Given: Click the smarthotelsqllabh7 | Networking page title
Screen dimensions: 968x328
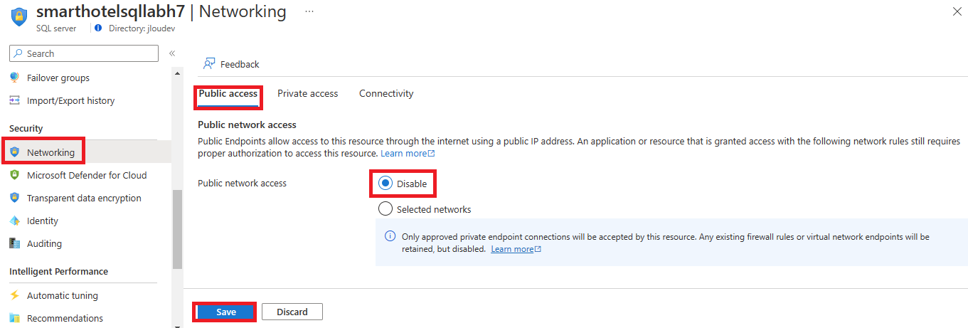Looking at the screenshot, I should point(161,11).
